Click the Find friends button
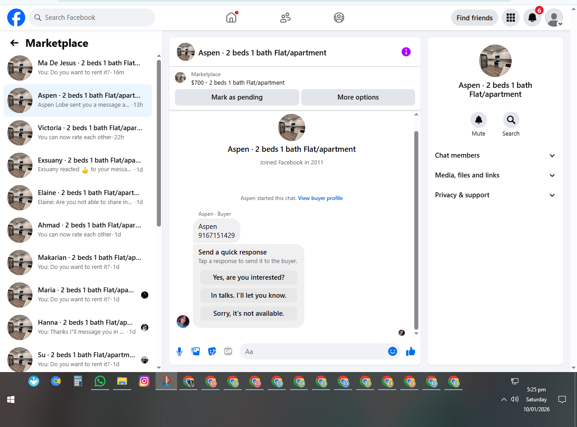This screenshot has height=427, width=577. 475,18
